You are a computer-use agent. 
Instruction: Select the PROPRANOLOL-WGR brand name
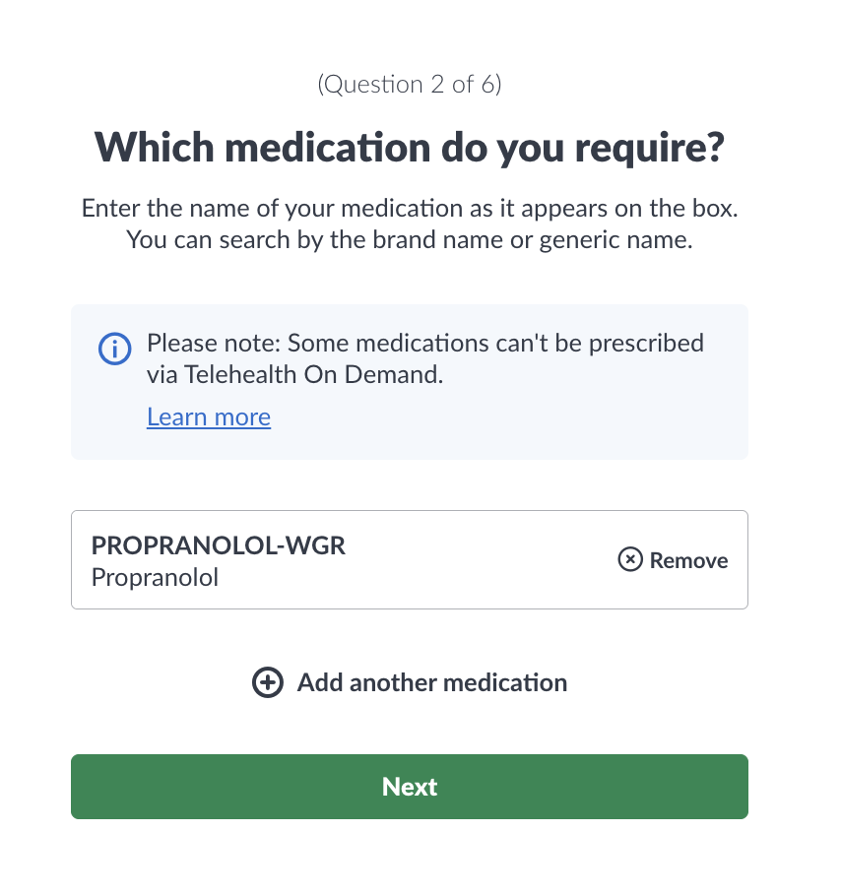218,545
